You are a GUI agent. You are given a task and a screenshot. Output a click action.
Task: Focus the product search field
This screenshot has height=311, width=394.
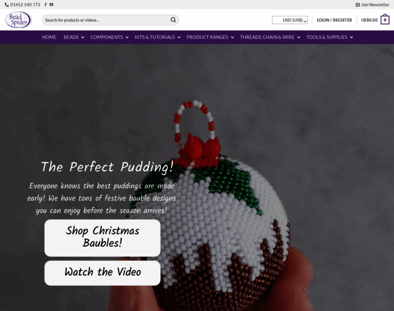coord(107,20)
